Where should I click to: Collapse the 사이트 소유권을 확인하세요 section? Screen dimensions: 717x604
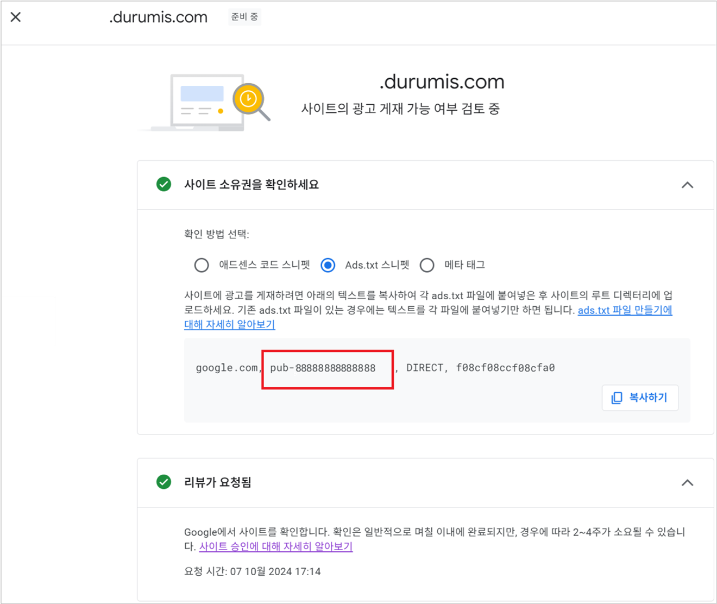(687, 185)
